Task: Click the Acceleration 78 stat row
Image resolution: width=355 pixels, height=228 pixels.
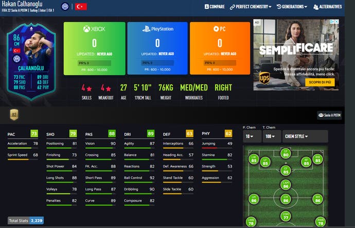Action: pos(23,145)
